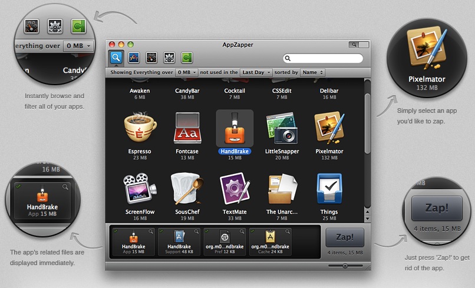This screenshot has width=475, height=288.
Task: Select the 'Awaken' label in app grid
Action: pos(140,91)
